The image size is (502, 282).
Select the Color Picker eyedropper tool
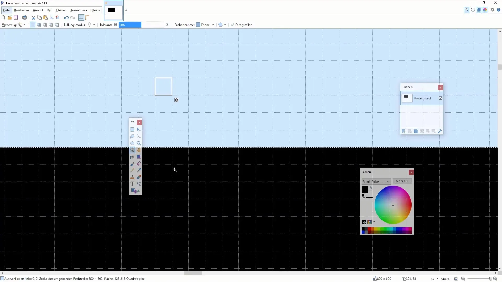point(139,170)
